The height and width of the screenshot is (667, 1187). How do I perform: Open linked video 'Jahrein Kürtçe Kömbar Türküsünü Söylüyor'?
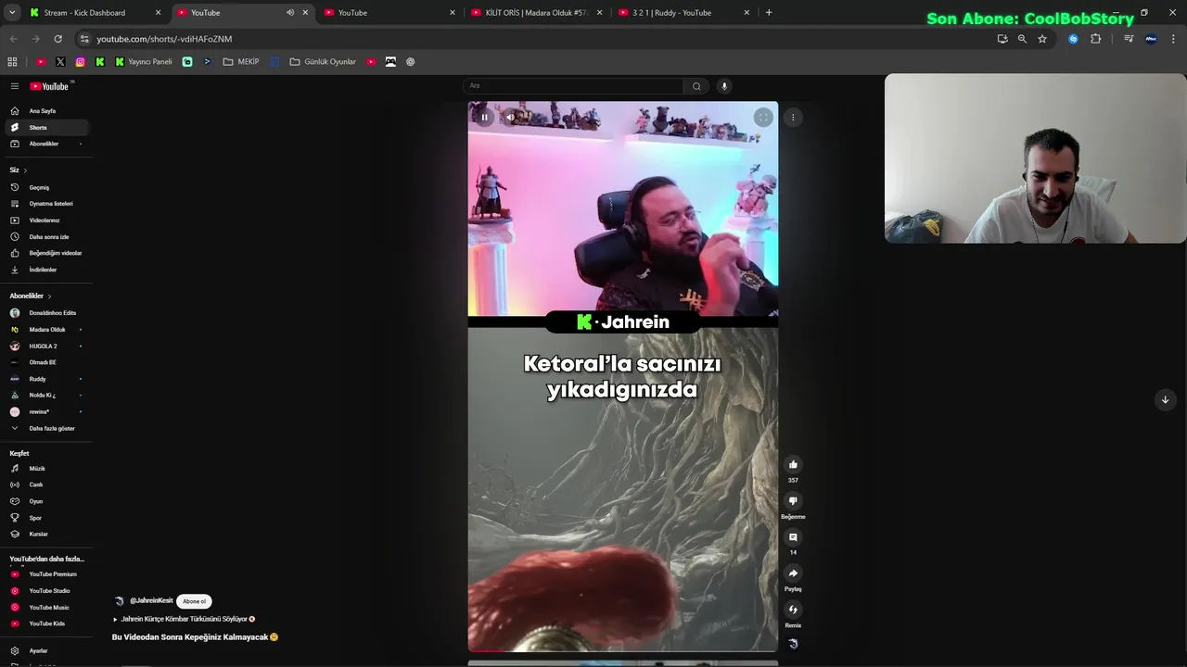click(x=184, y=619)
